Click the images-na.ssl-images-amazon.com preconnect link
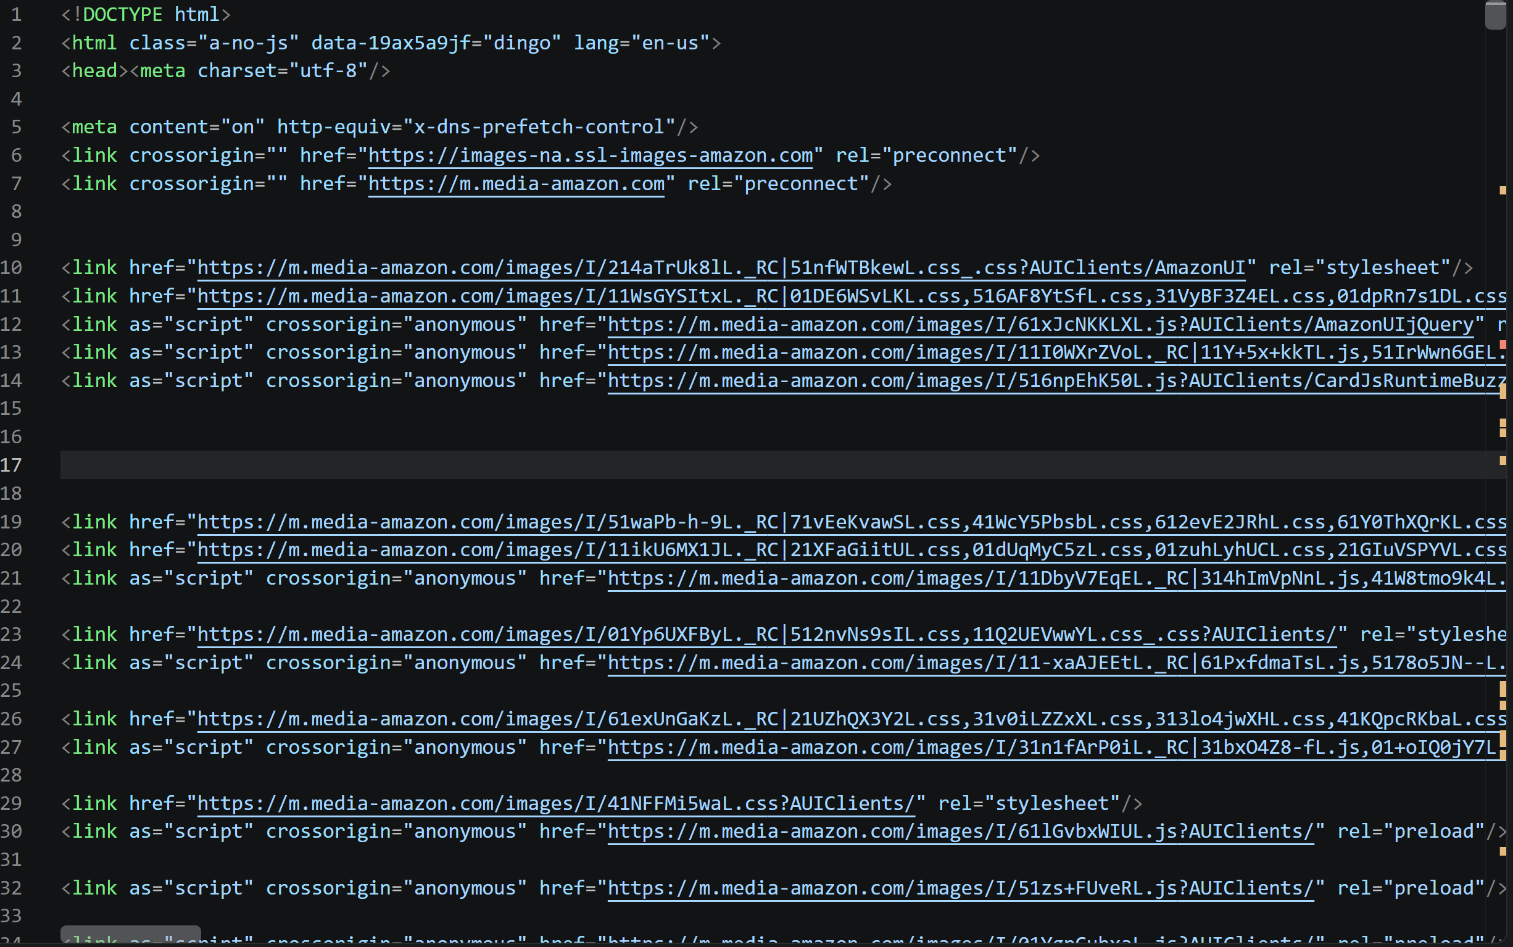 click(591, 156)
